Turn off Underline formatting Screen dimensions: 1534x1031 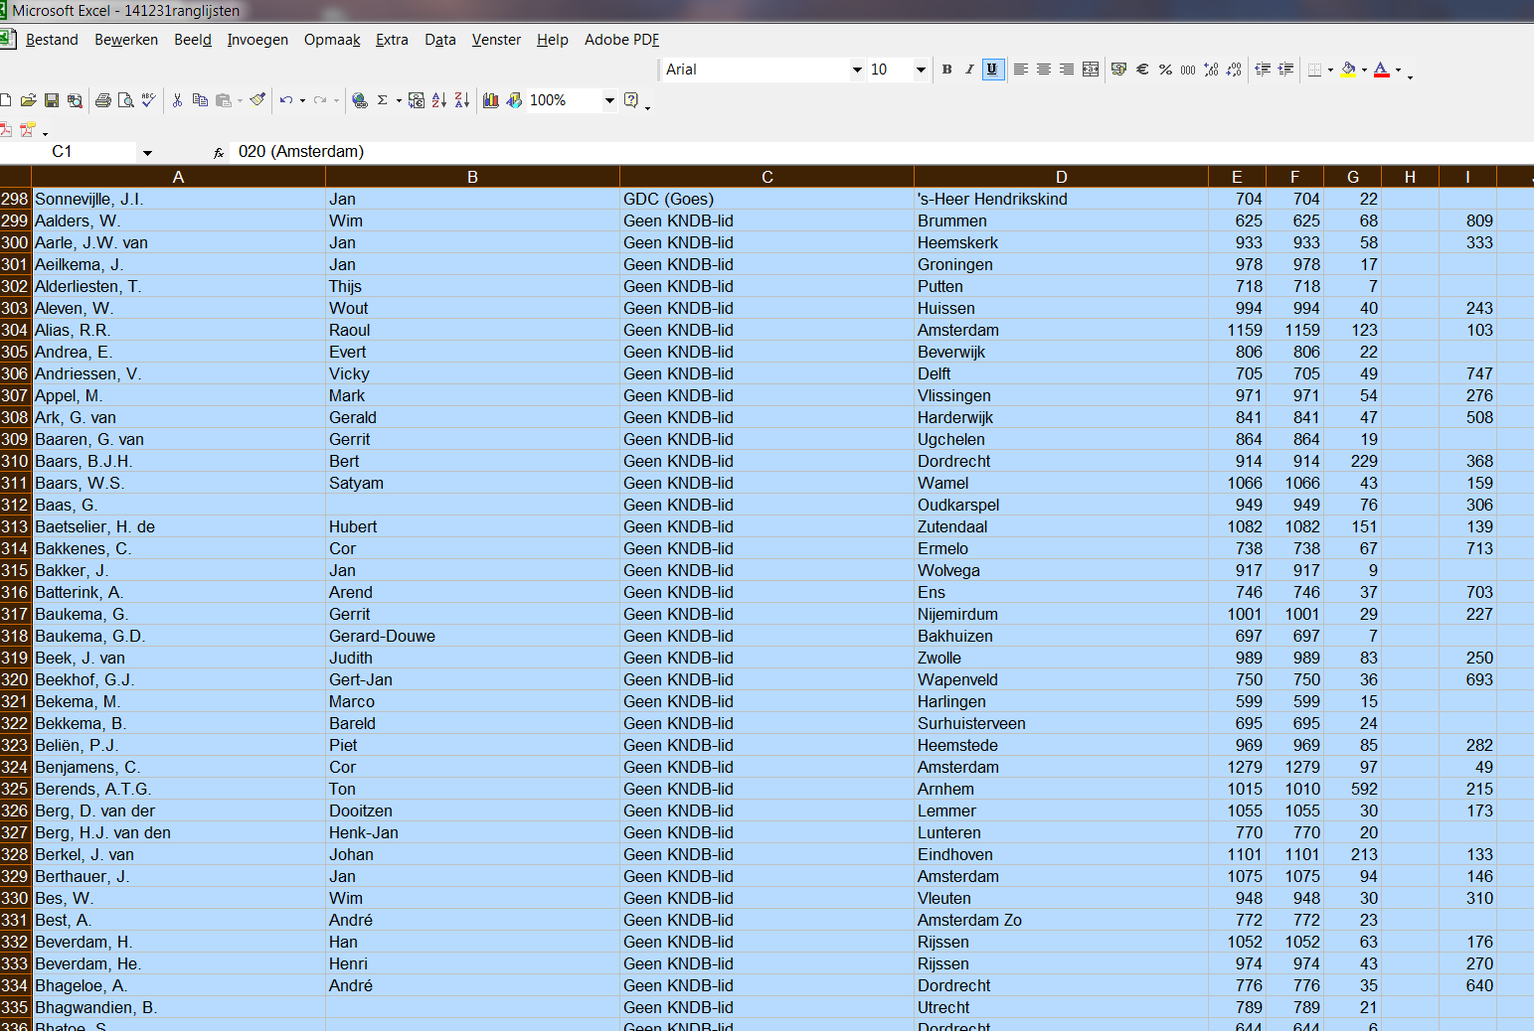pyautogui.click(x=992, y=70)
